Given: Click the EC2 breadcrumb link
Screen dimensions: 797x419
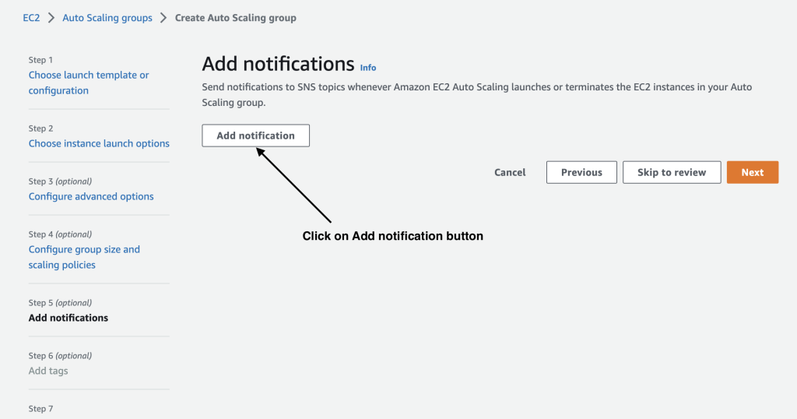Looking at the screenshot, I should click(x=30, y=18).
